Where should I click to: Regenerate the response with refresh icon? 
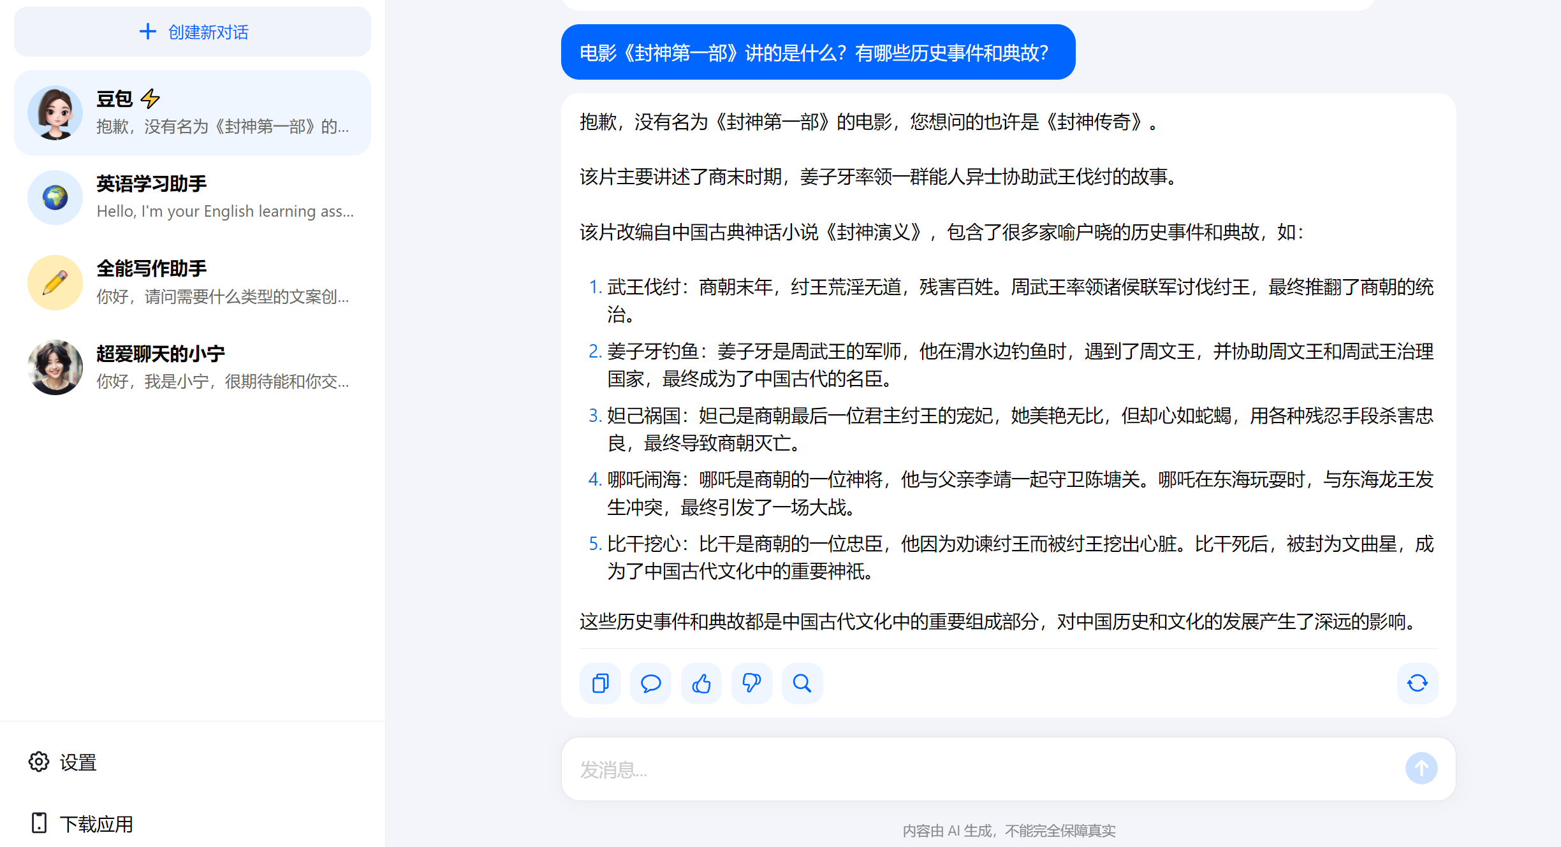point(1417,683)
